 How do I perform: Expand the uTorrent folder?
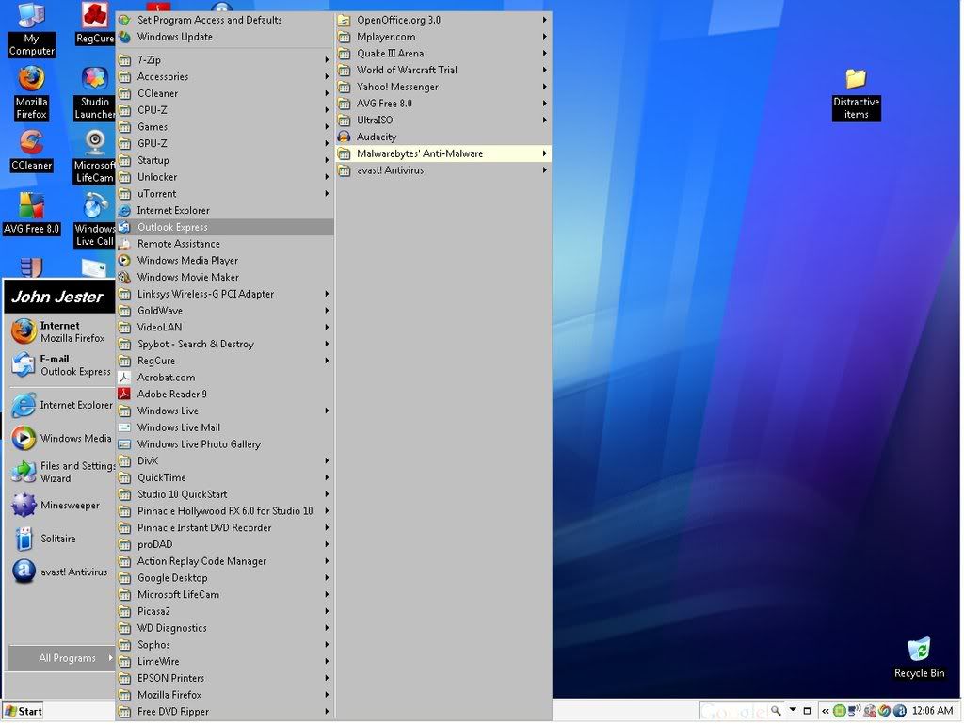point(225,193)
